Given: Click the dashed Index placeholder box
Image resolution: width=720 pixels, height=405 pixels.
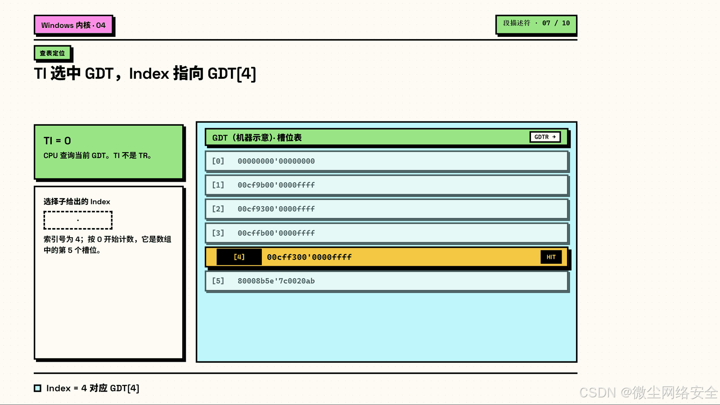Looking at the screenshot, I should [x=78, y=220].
